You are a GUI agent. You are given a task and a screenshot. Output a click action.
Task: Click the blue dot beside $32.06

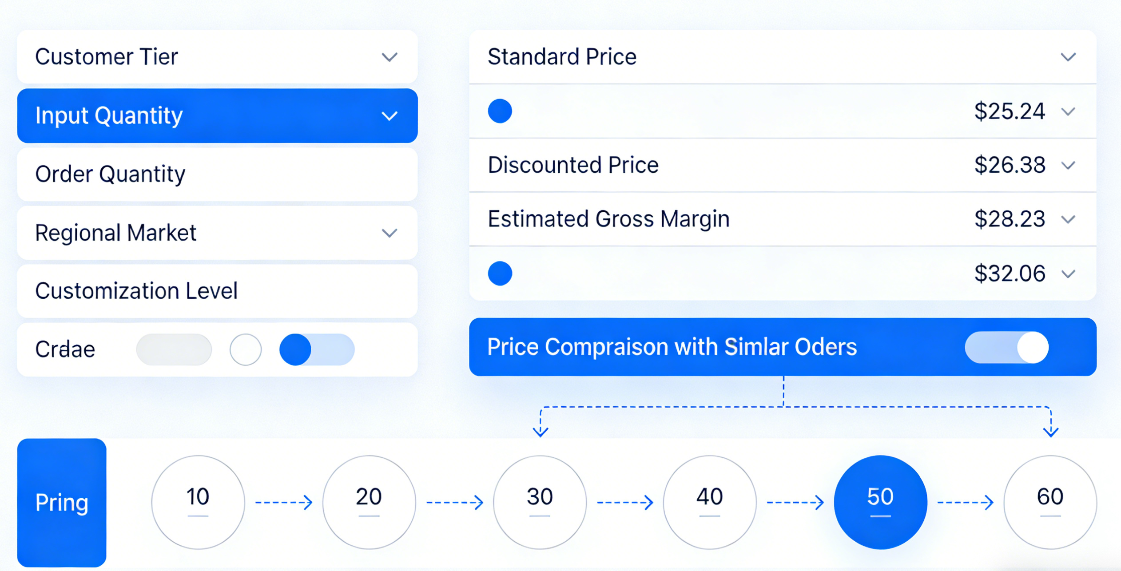[500, 273]
